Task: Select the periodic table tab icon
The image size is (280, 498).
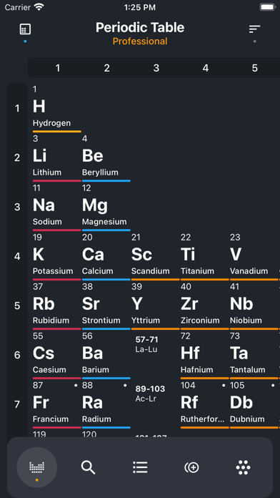Action: [36, 467]
